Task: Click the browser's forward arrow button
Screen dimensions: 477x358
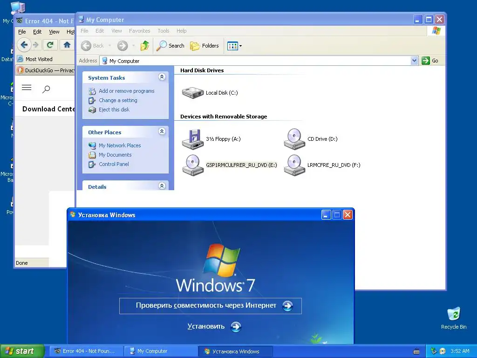Action: 36,45
